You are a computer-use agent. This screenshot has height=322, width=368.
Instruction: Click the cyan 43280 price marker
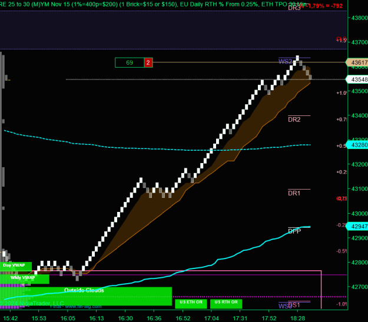(x=357, y=145)
